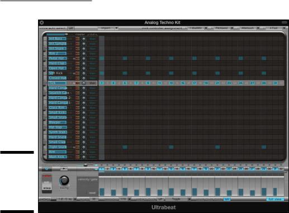
Task: Adjust the master volume slider above voice list
Action: coord(57,35)
